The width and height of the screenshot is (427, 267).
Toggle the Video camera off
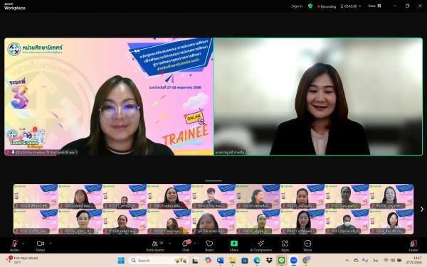(41, 246)
